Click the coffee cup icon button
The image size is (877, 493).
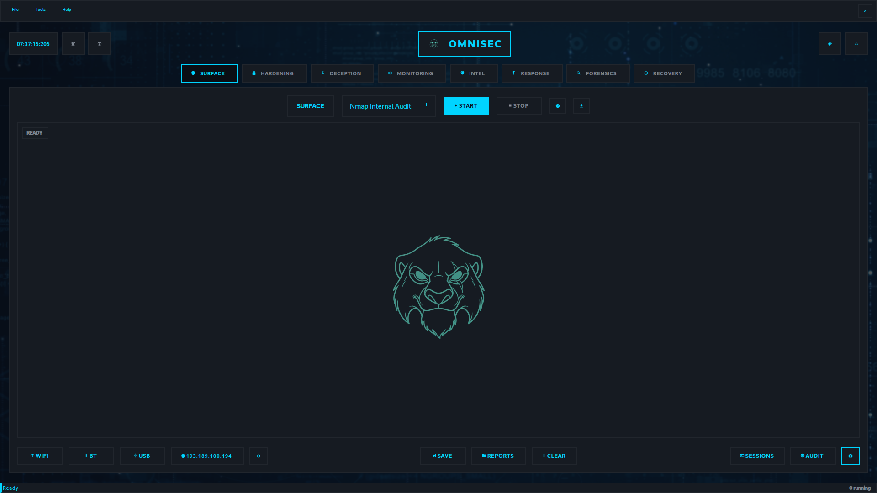(x=73, y=44)
